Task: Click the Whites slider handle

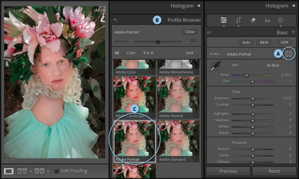Action: (253, 127)
